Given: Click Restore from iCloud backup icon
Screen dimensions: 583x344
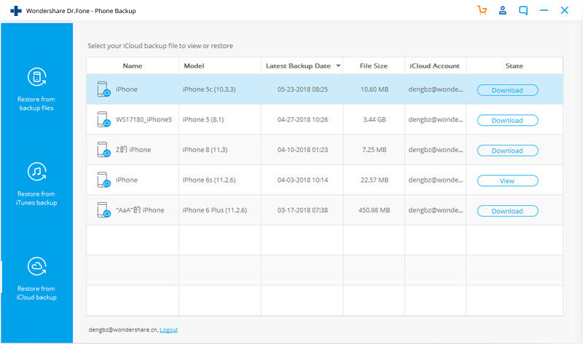Looking at the screenshot, I should (37, 266).
